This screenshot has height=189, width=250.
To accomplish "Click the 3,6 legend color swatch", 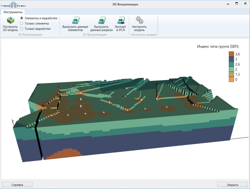I will click(x=231, y=54).
